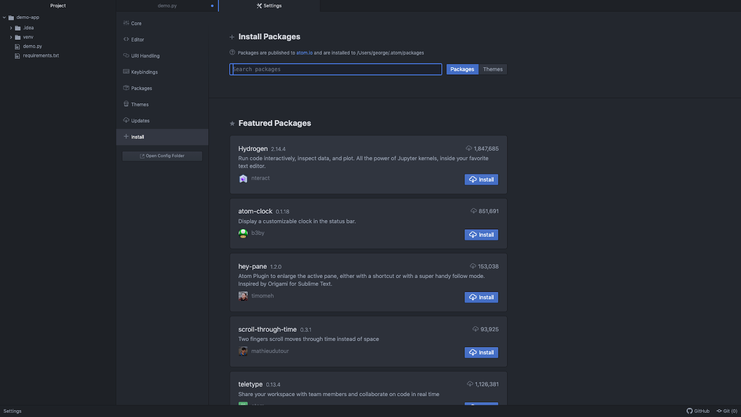Click the mathieudutour author name
The image size is (741, 417).
pyautogui.click(x=270, y=351)
